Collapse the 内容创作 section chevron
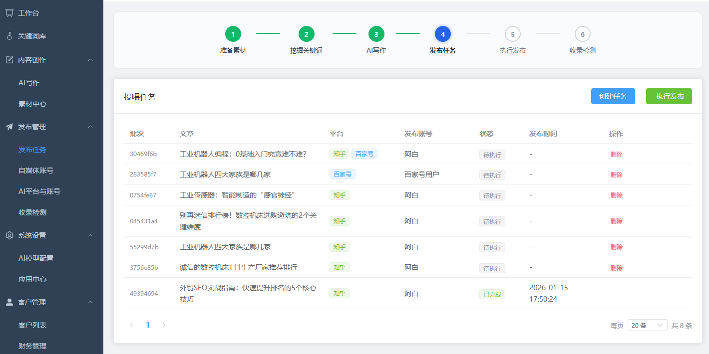 coord(90,59)
